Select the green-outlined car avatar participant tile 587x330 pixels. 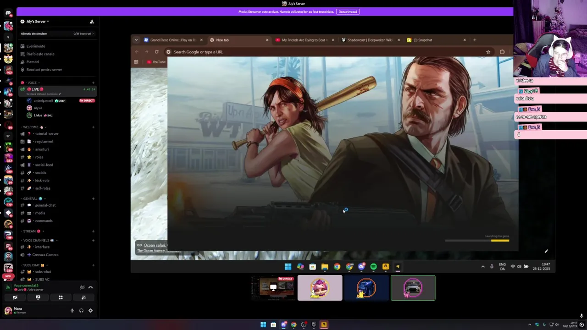coord(413,288)
